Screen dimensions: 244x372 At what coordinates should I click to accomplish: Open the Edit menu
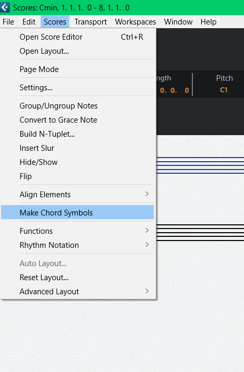coord(29,22)
